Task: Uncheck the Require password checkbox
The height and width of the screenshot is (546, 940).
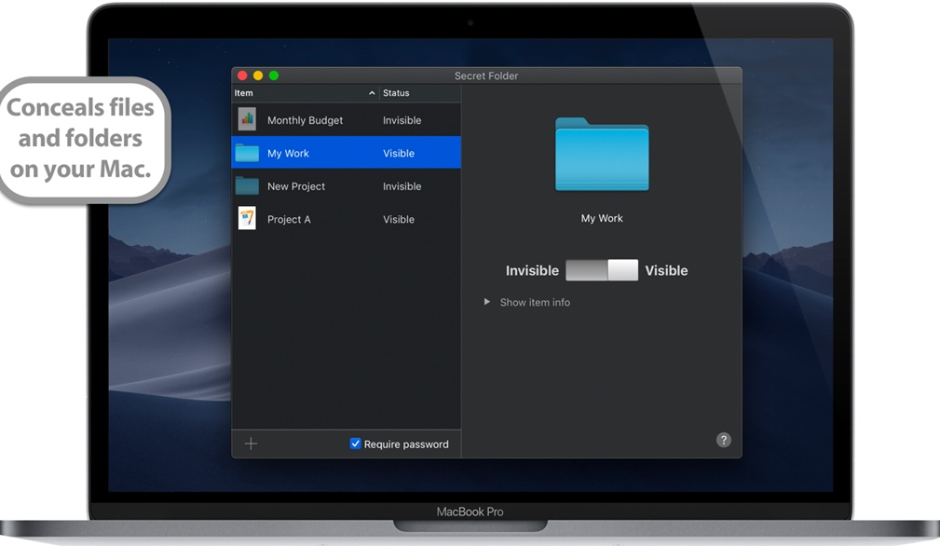Action: click(x=355, y=444)
